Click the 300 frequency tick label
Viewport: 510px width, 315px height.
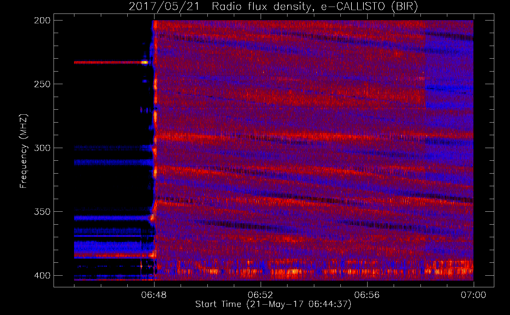pyautogui.click(x=42, y=148)
